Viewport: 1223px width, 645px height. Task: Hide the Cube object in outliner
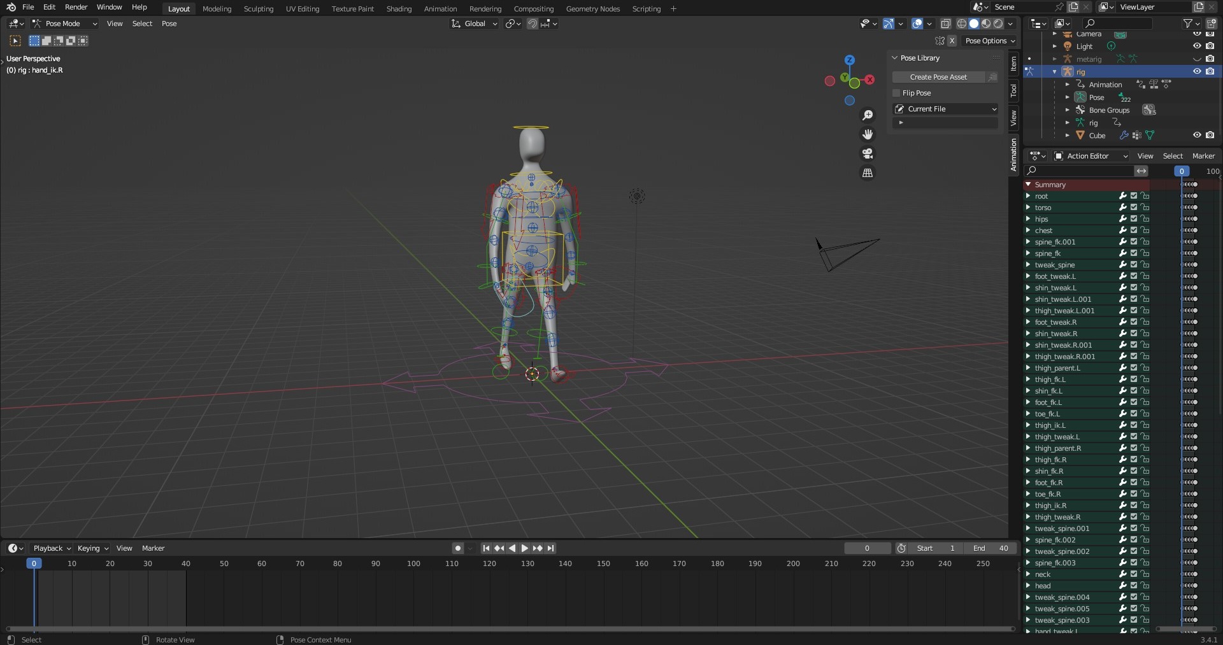1197,135
